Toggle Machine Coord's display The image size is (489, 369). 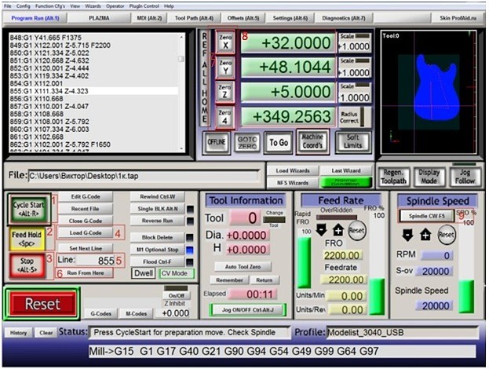312,141
